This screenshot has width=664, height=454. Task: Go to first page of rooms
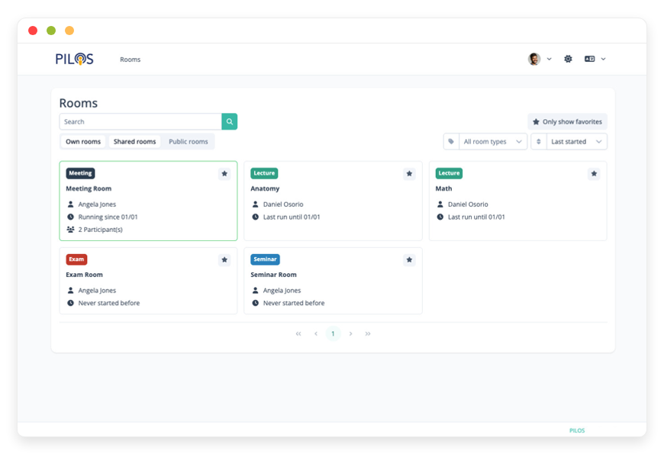[x=298, y=333]
